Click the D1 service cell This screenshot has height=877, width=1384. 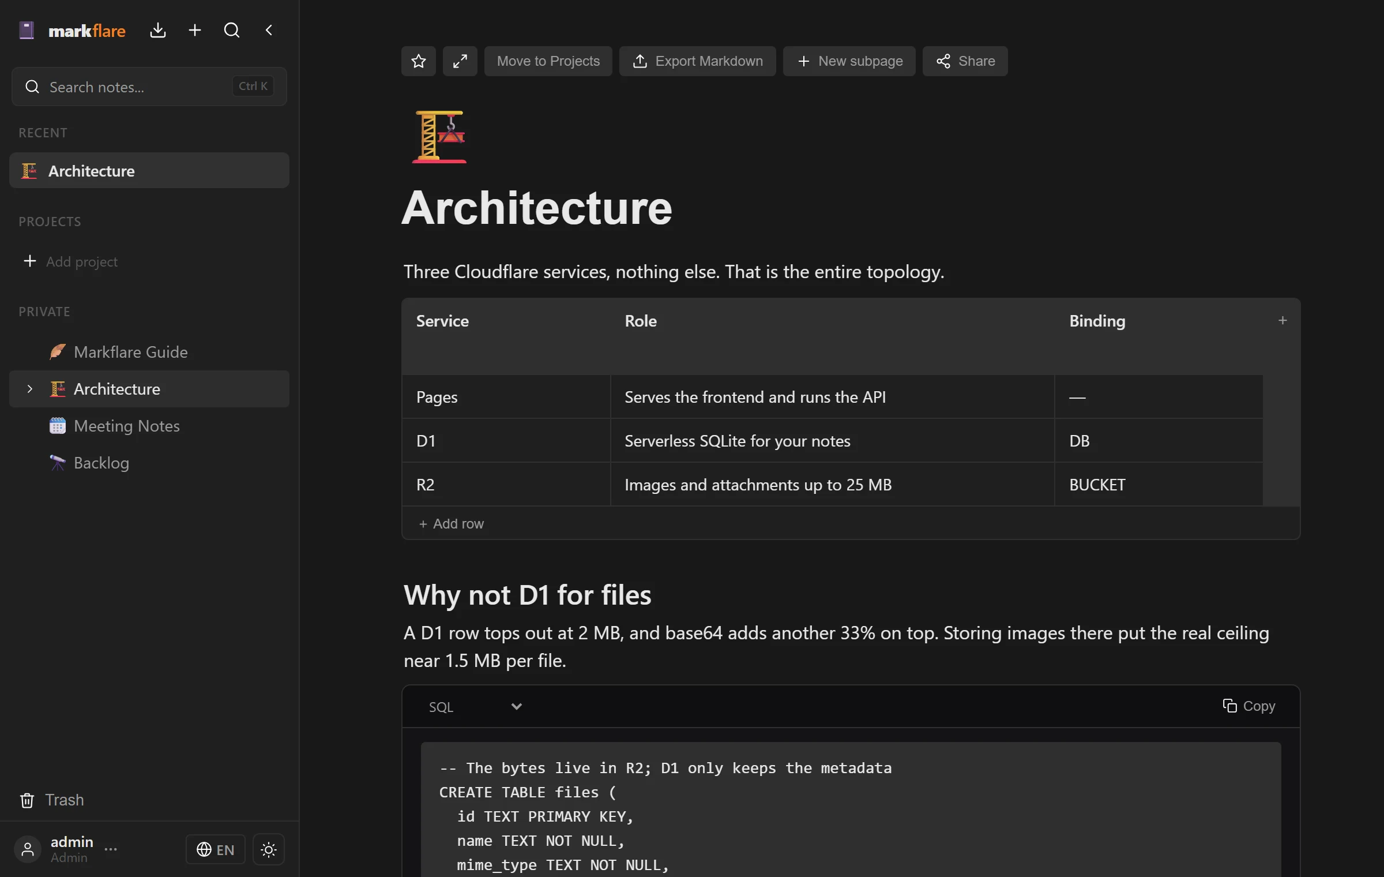506,441
